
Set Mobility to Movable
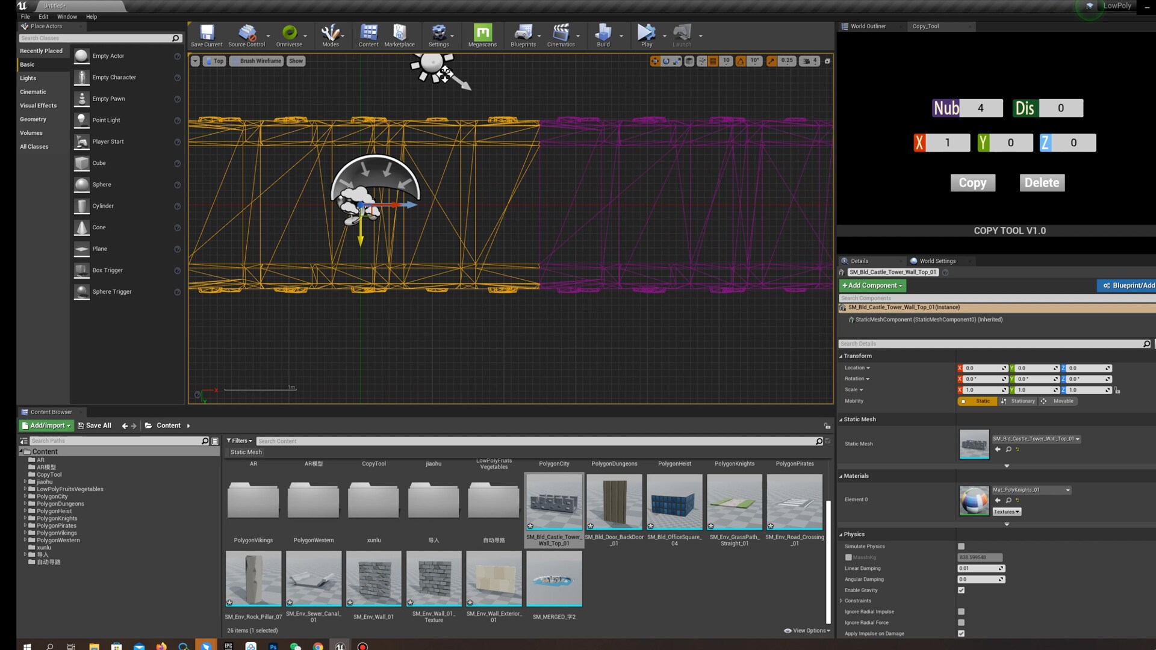(1062, 401)
